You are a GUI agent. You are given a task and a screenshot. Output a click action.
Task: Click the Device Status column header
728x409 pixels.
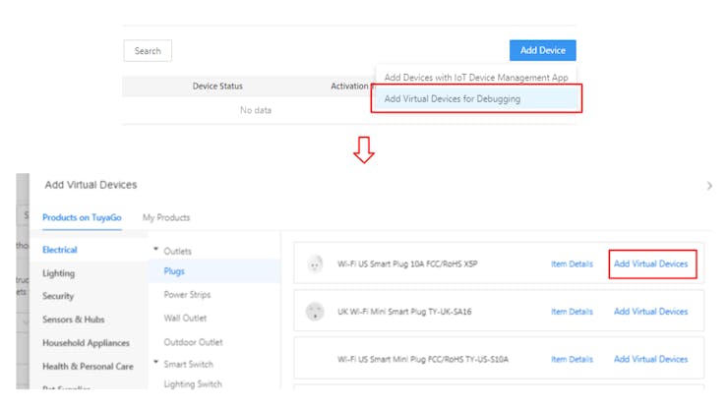[x=217, y=87]
